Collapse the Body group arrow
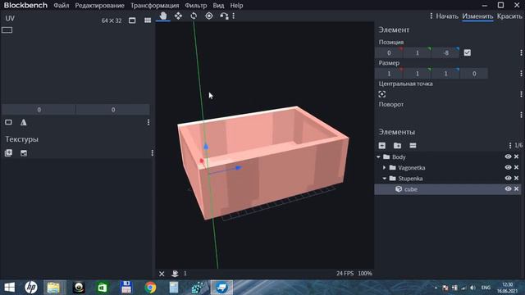The width and height of the screenshot is (525, 295). click(x=378, y=157)
